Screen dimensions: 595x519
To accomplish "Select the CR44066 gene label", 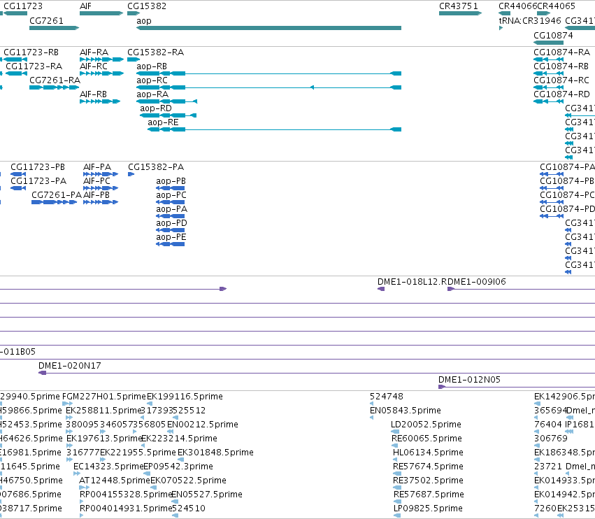I will tap(518, 6).
